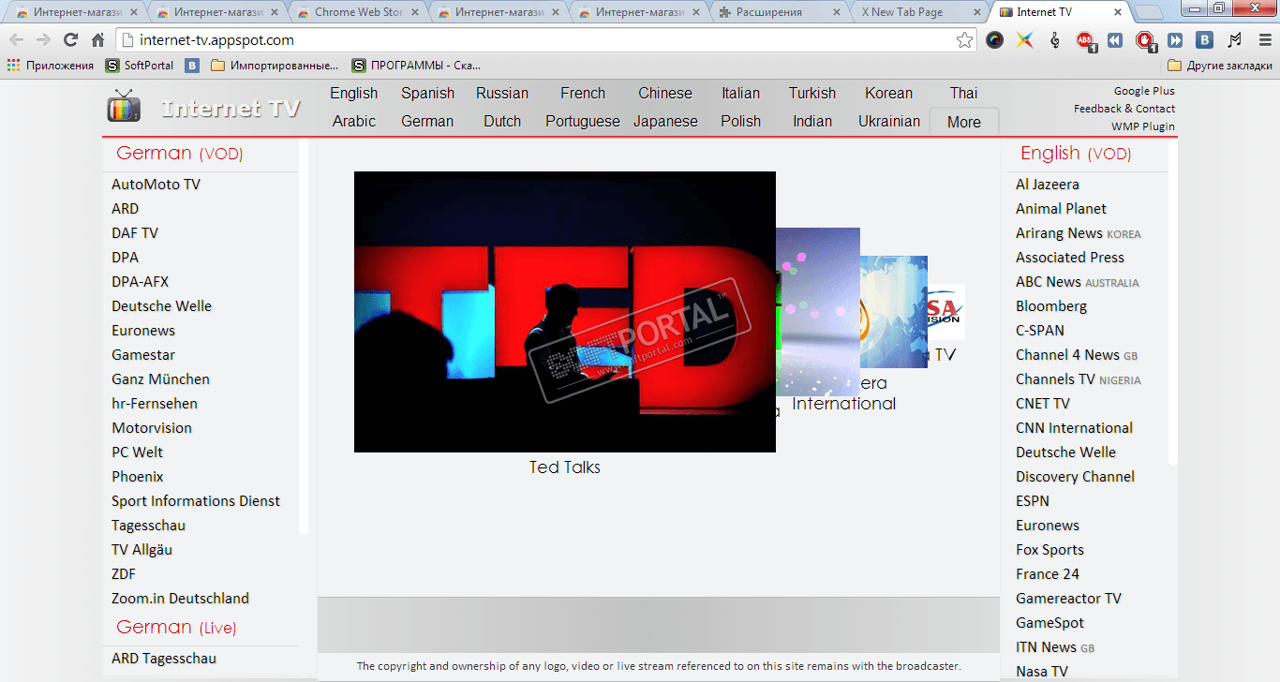Open the treble clef extension
The image size is (1280, 682).
(1055, 40)
